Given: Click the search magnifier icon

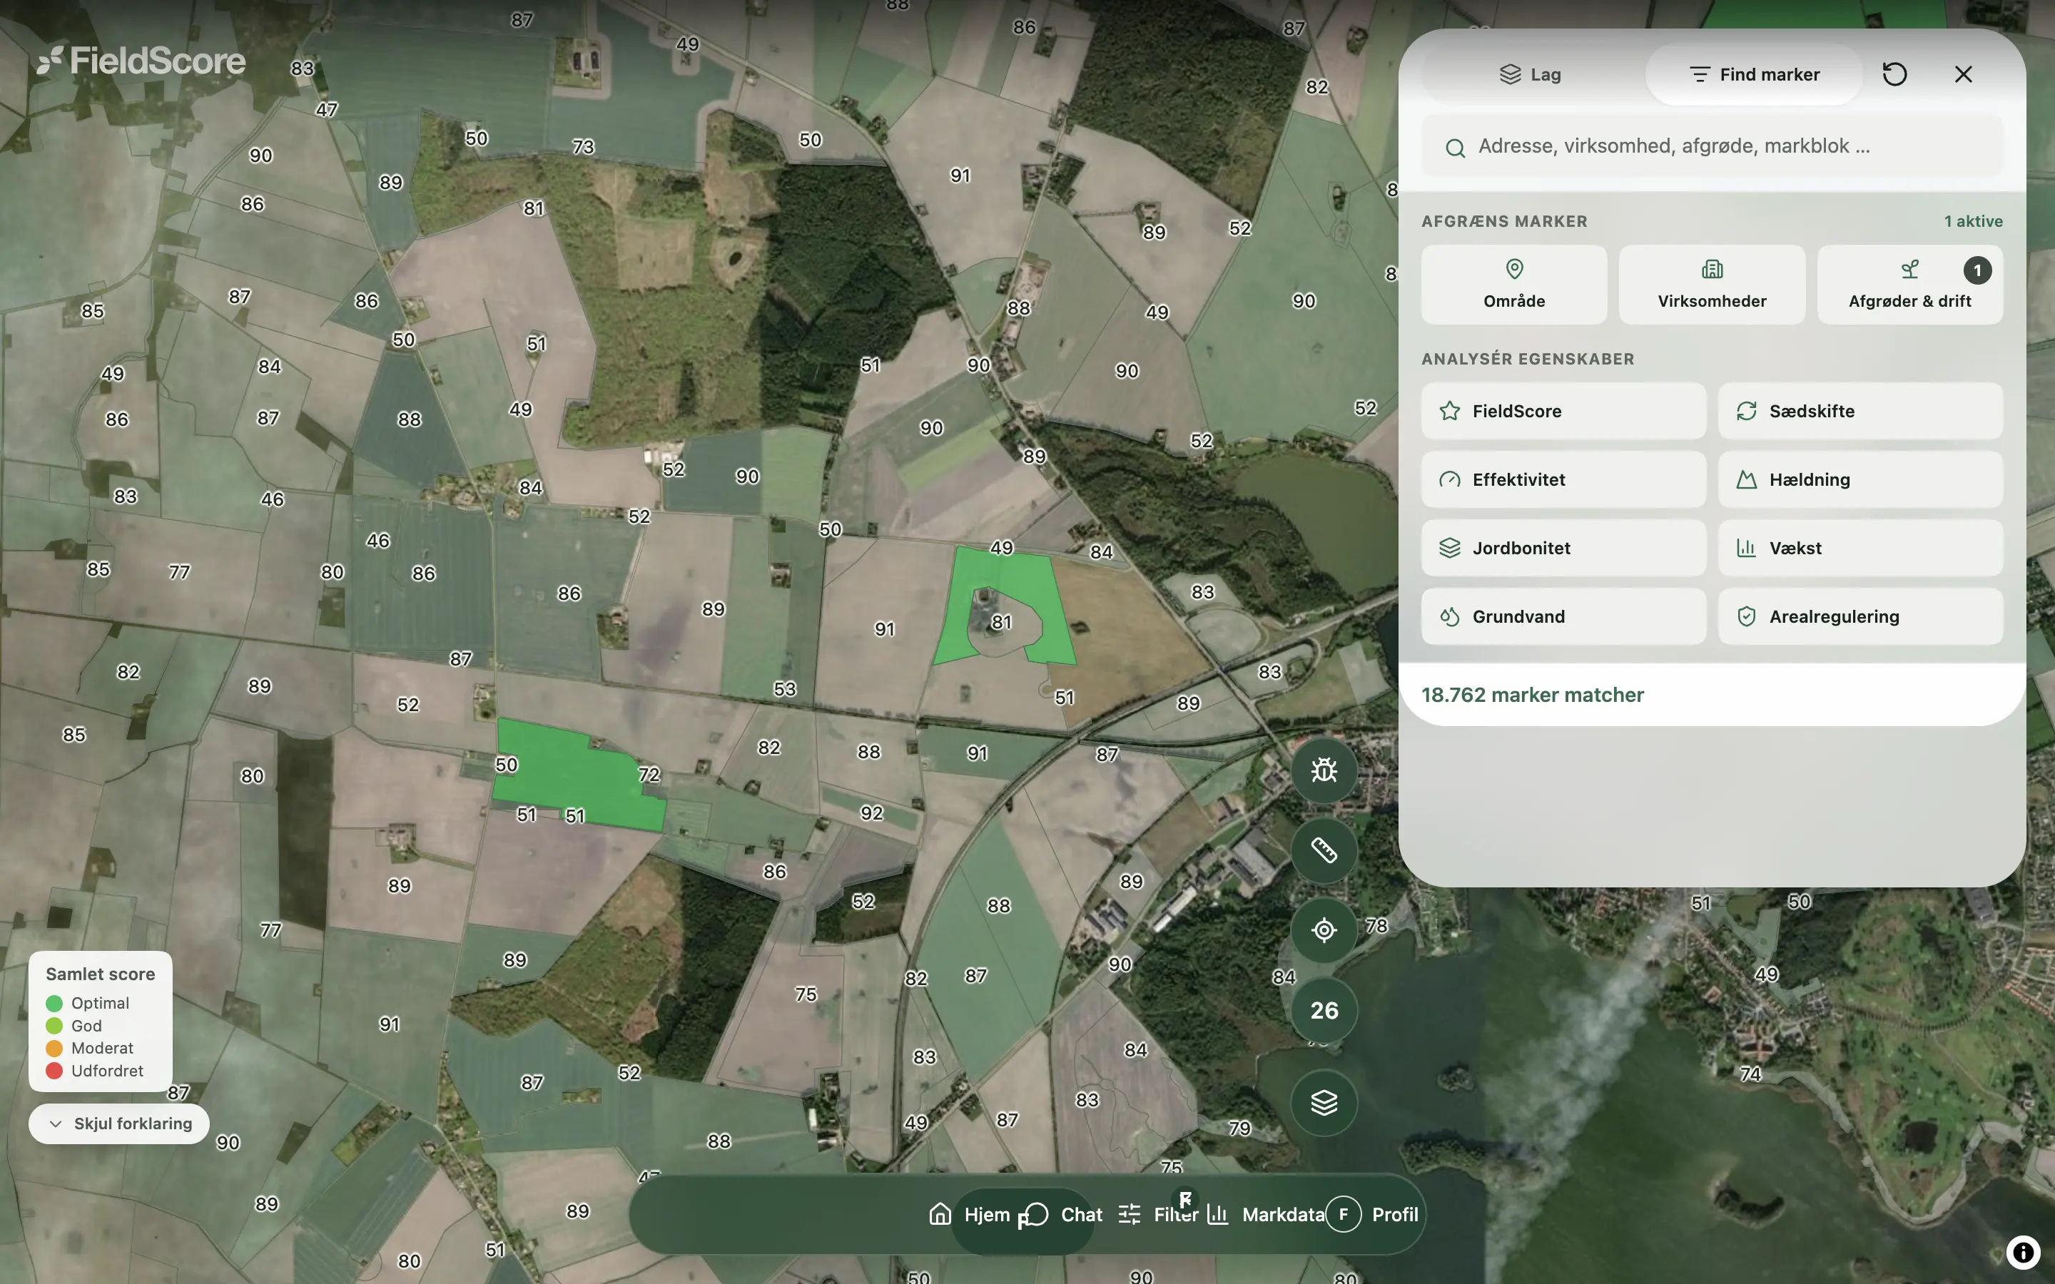Looking at the screenshot, I should coord(1455,148).
